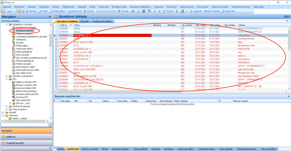Select Kniha závazků in the tree
Screen dimensions: 291x151
point(22,55)
